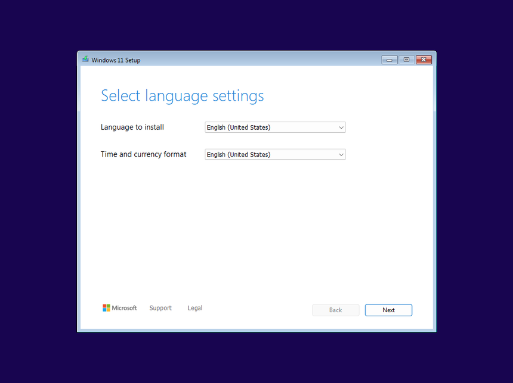Minimize the Windows 11 Setup window
The width and height of the screenshot is (513, 383).
point(389,60)
